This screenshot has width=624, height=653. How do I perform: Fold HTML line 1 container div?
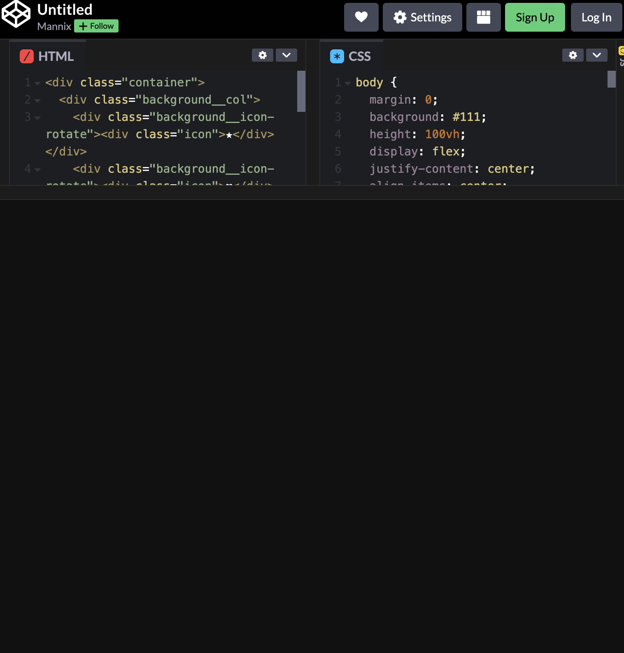pyautogui.click(x=37, y=83)
